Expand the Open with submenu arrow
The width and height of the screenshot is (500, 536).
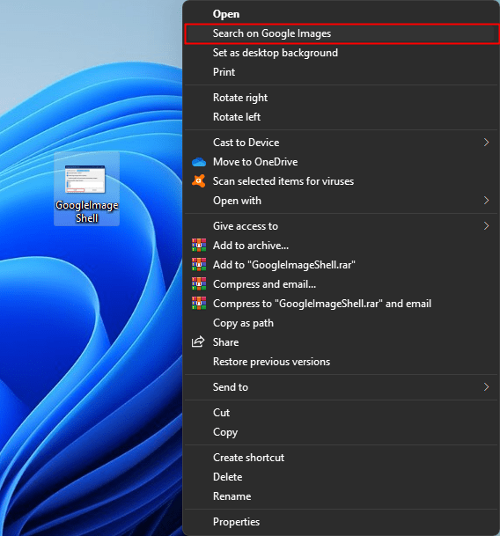coord(486,201)
